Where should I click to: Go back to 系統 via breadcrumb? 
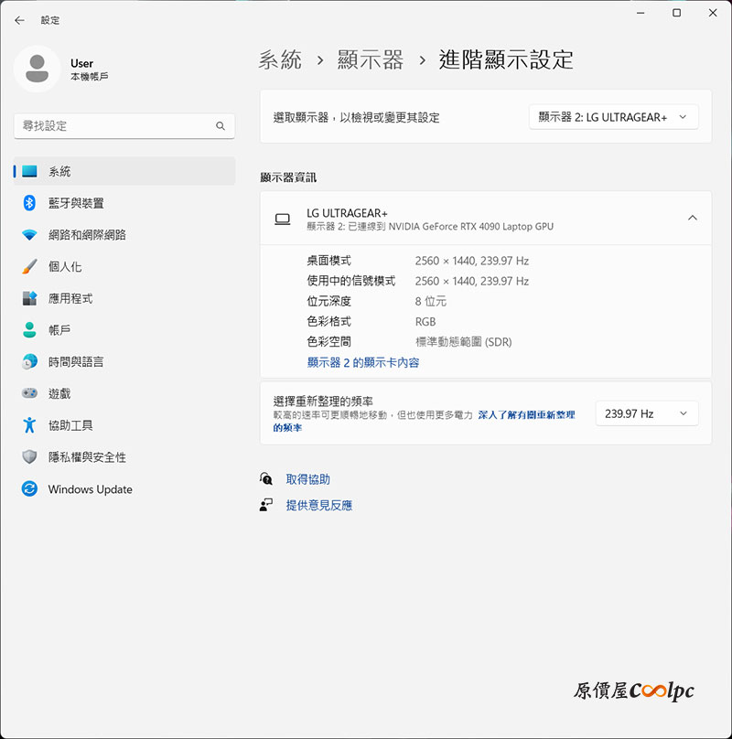[280, 59]
